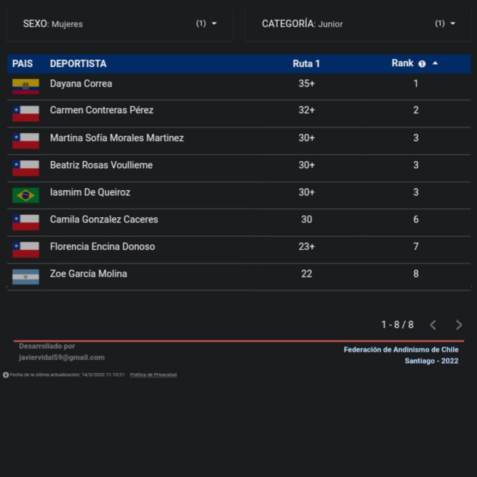Click the Argentina flag beside Zoe García Molina
477x477 pixels.
point(25,277)
